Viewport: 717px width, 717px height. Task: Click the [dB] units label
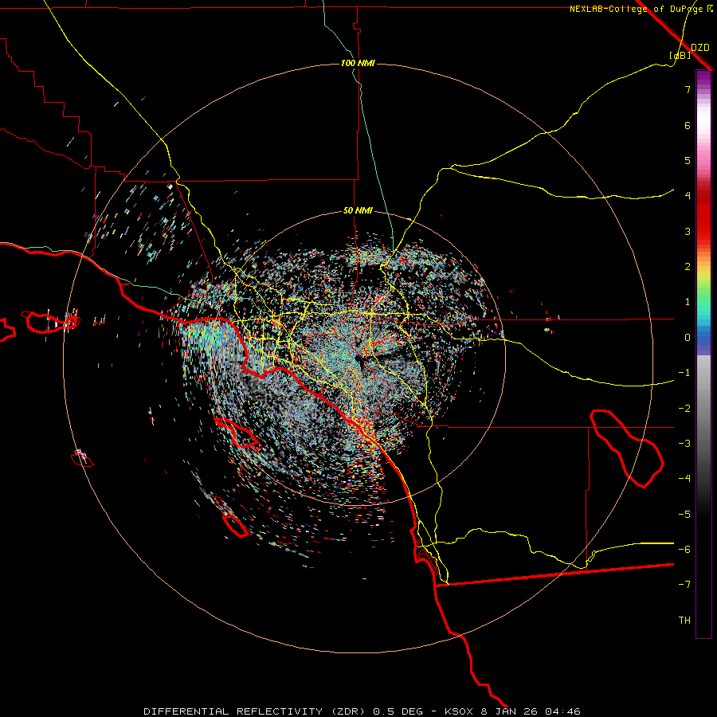(680, 55)
